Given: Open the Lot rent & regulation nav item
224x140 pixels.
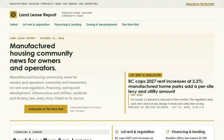Looking at the screenshot, I should click(36, 24).
